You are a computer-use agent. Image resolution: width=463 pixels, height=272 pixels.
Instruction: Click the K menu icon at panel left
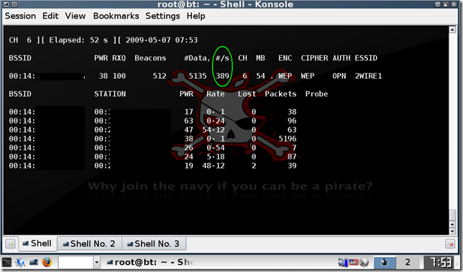tap(6, 262)
